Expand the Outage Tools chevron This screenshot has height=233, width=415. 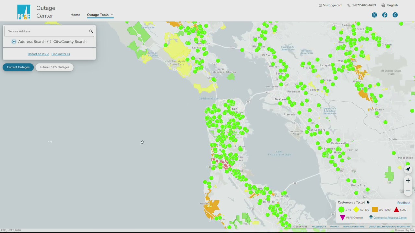pos(112,15)
